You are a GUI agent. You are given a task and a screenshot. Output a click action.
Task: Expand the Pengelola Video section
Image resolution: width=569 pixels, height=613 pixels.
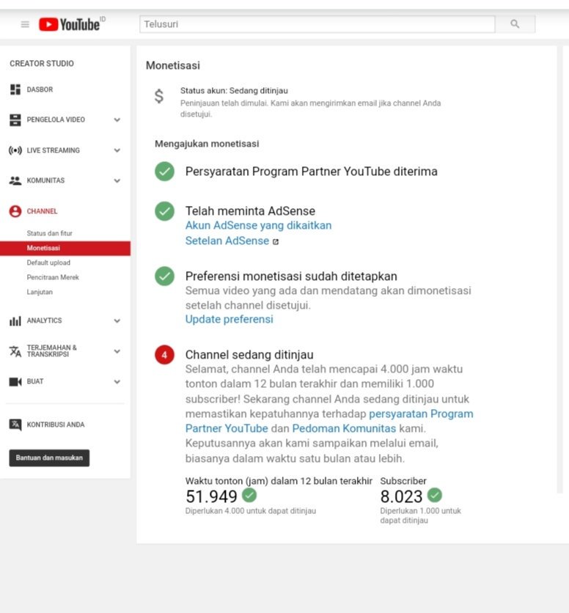coord(117,120)
